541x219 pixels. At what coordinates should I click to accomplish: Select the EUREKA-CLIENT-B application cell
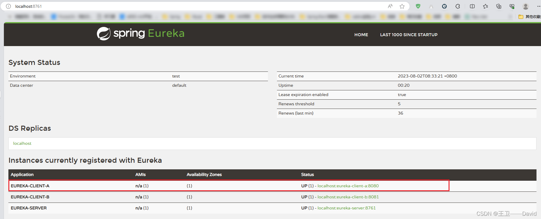[x=30, y=197]
